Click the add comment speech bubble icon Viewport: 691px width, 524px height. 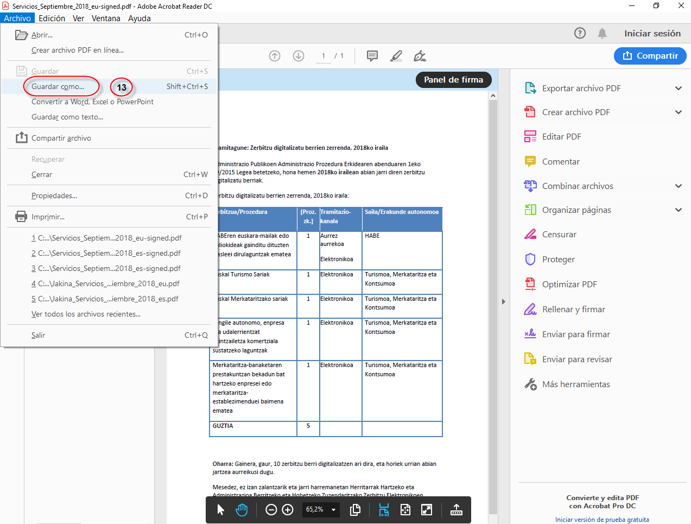tap(372, 56)
